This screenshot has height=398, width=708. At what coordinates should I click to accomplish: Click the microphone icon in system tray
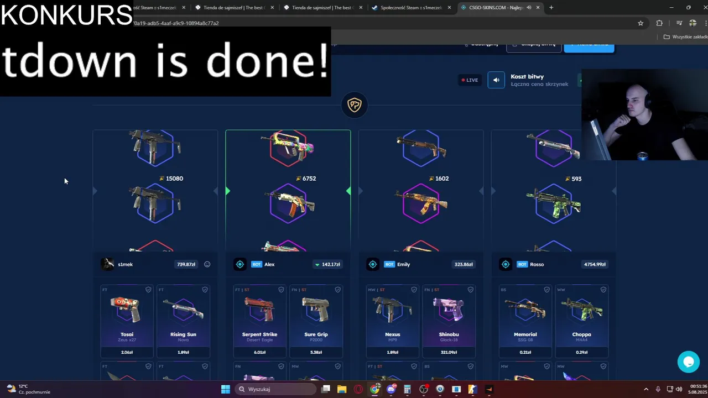658,389
